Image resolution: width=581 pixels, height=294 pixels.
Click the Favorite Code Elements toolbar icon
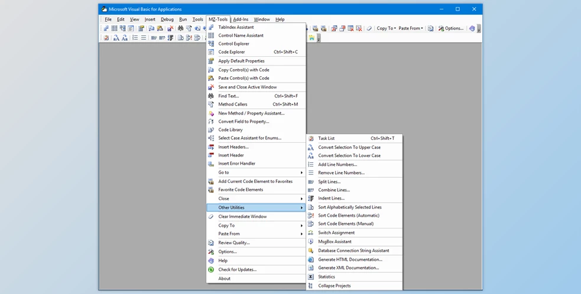(323, 28)
